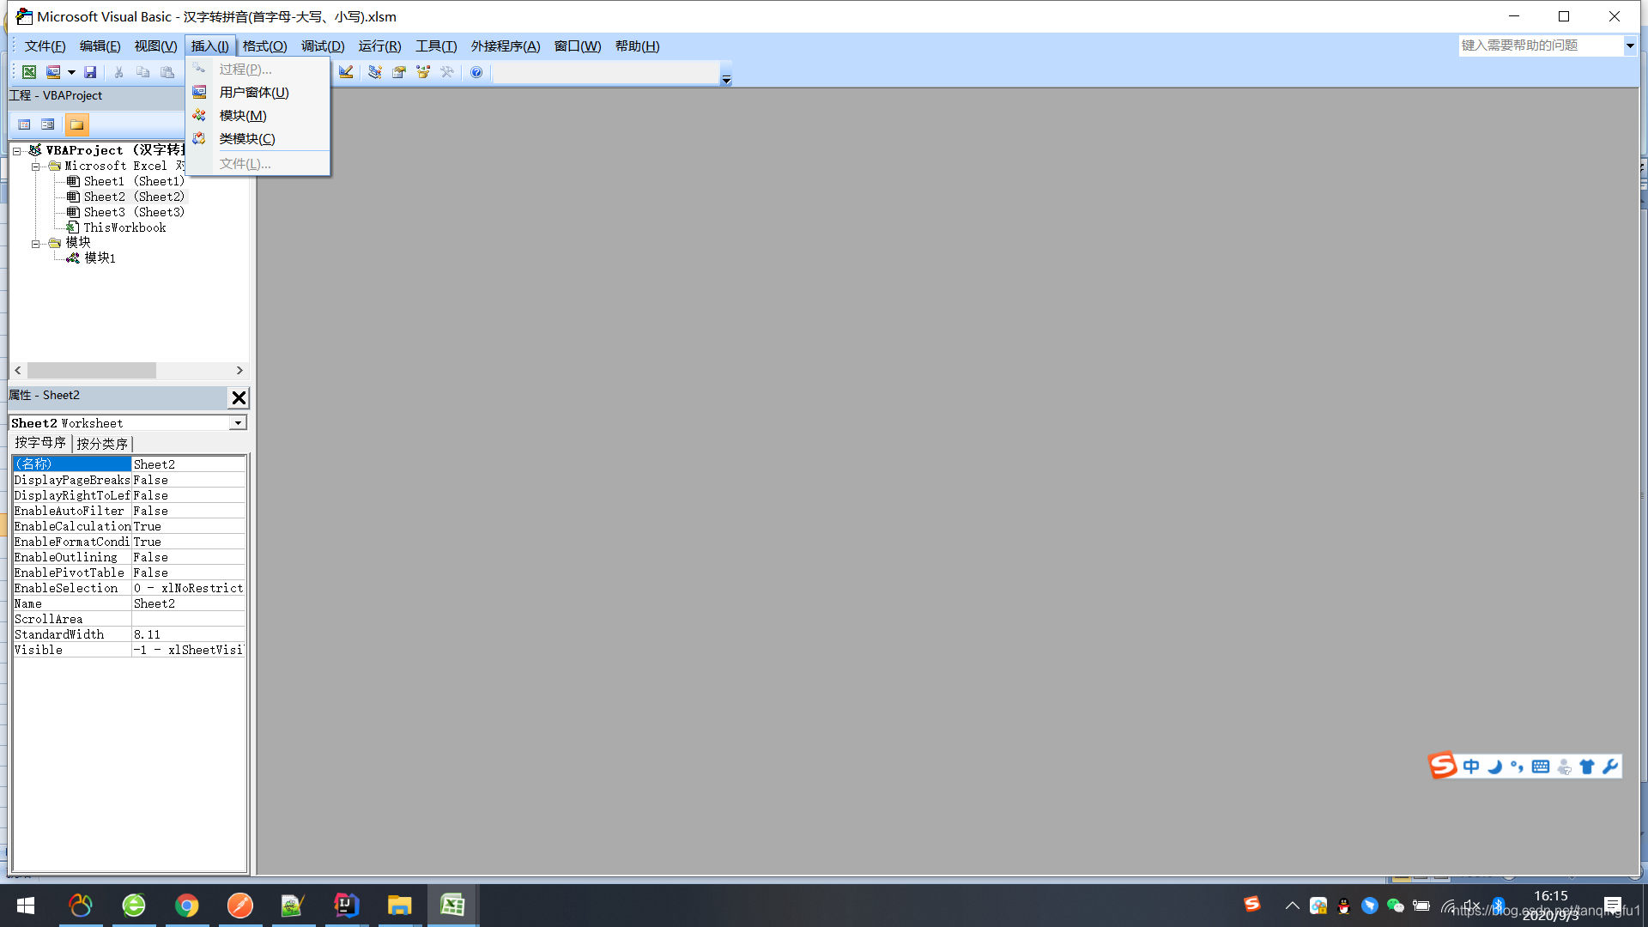This screenshot has width=1648, height=927.
Task: Close the Properties window panel
Action: coord(239,397)
